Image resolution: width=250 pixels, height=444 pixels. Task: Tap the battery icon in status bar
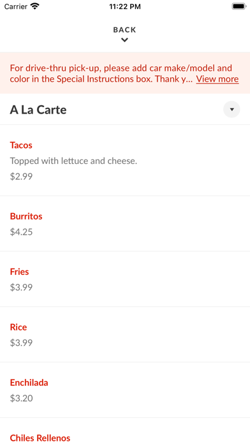click(x=239, y=6)
